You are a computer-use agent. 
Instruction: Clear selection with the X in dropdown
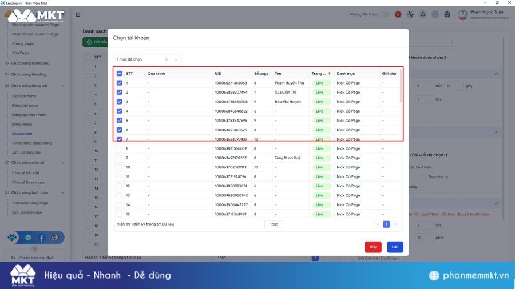[x=167, y=59]
